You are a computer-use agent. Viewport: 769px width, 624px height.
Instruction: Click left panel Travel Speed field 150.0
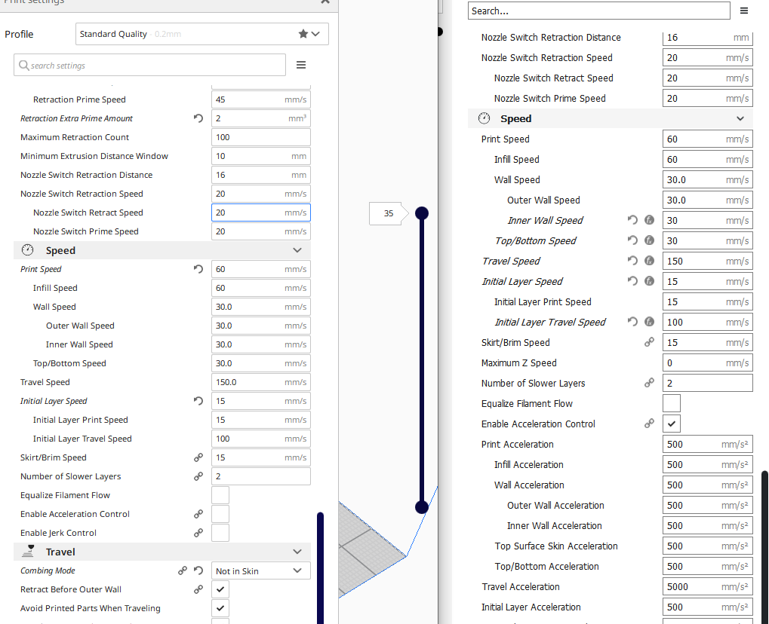tap(261, 382)
